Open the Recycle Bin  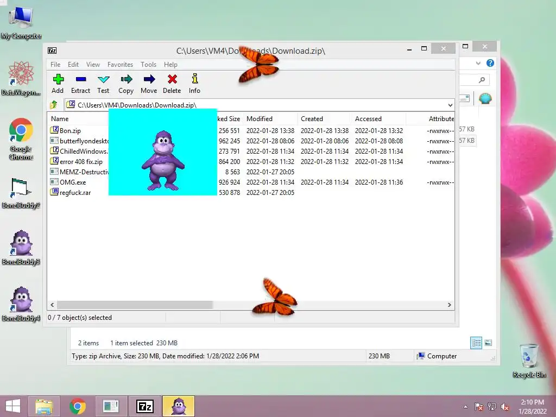(529, 361)
